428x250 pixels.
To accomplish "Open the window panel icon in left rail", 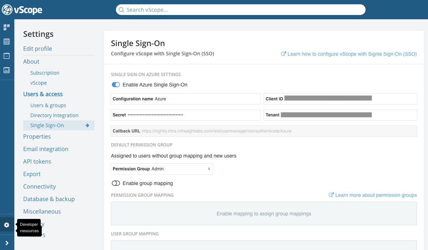I will point(6,56).
